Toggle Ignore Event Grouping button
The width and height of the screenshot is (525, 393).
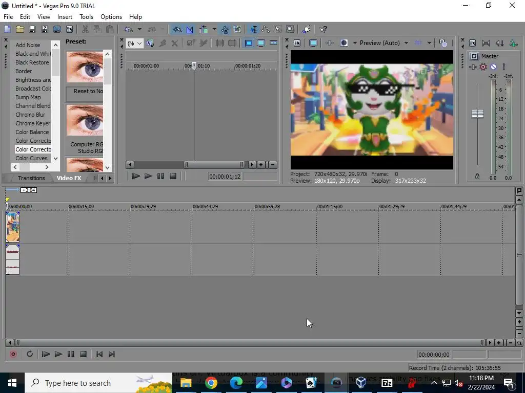coord(237,29)
